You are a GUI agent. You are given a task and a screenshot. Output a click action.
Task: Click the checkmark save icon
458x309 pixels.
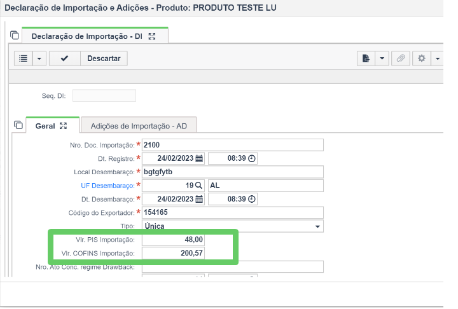(x=64, y=58)
